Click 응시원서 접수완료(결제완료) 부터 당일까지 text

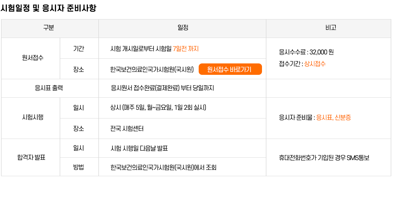click(162, 88)
